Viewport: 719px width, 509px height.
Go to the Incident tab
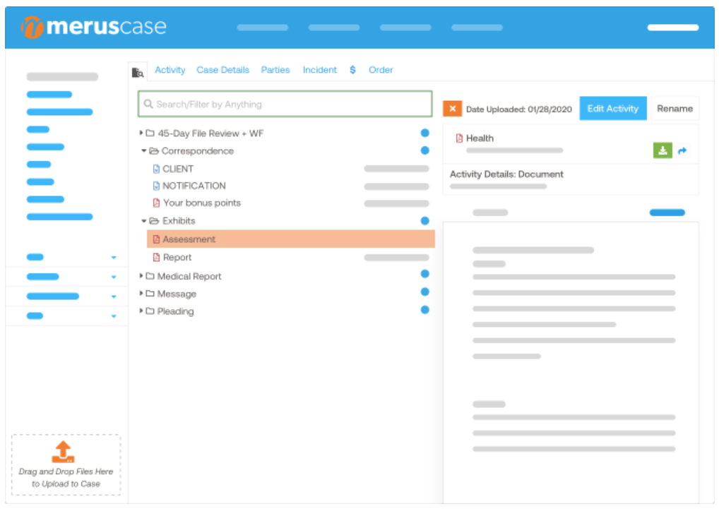point(320,70)
